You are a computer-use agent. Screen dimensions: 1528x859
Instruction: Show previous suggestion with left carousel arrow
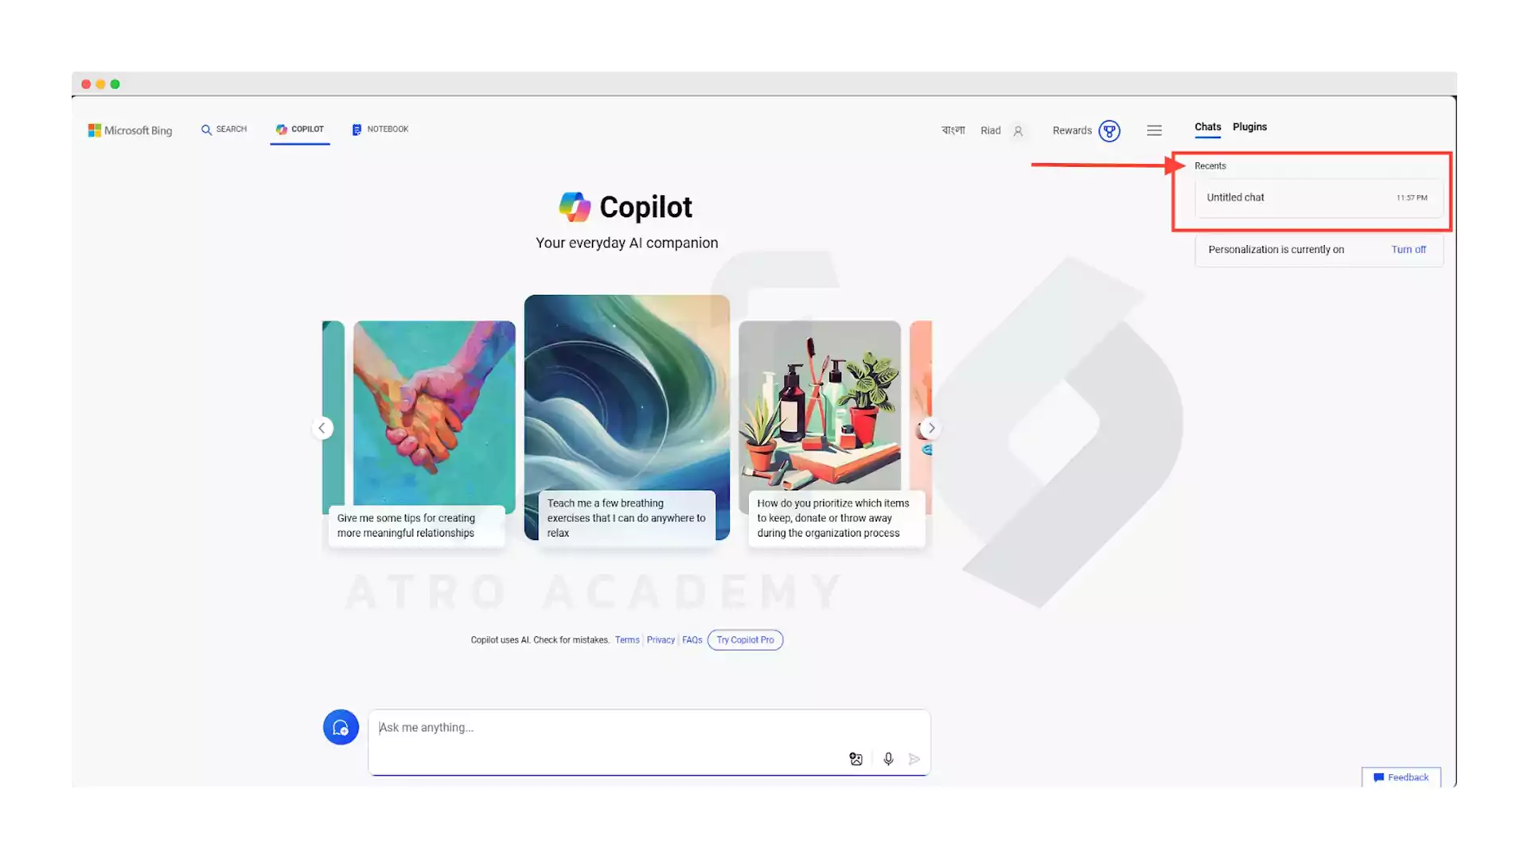[322, 428]
